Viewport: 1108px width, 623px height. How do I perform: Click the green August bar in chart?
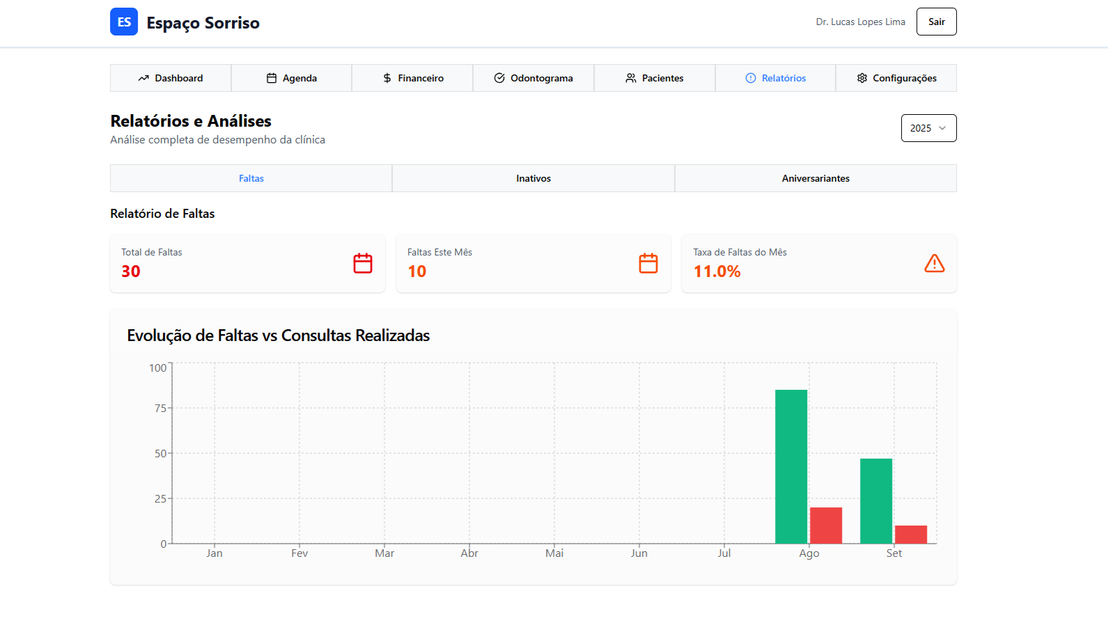[791, 466]
